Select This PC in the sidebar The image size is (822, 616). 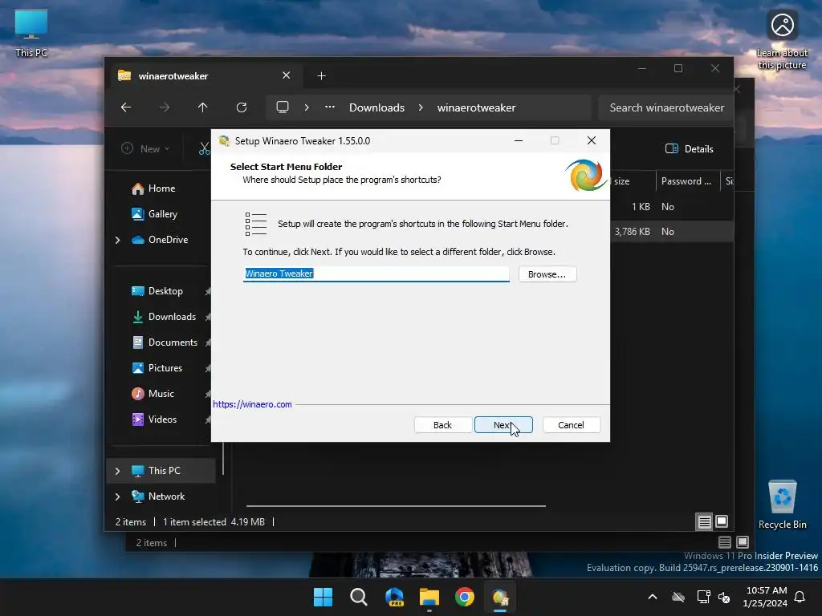[x=164, y=470]
